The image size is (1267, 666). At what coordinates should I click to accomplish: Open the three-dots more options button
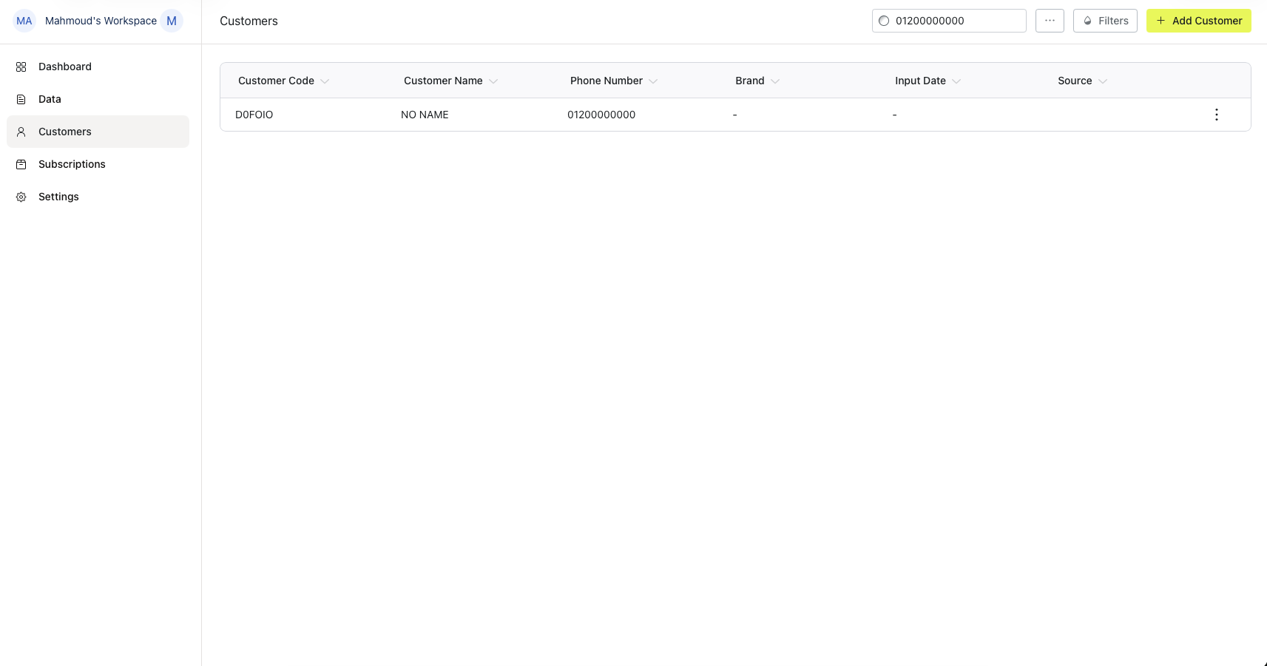[1050, 21]
